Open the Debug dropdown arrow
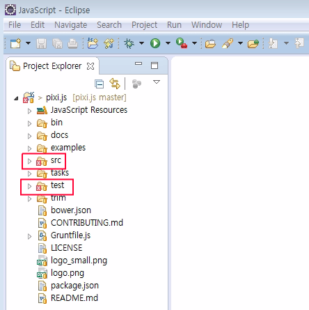Screen dimensions: 309x310 [x=141, y=43]
